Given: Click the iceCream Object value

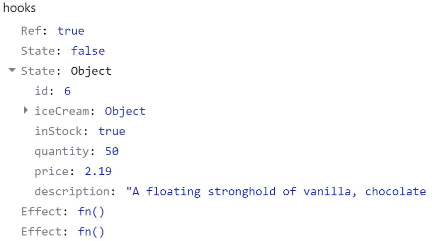Looking at the screenshot, I should tap(125, 111).
